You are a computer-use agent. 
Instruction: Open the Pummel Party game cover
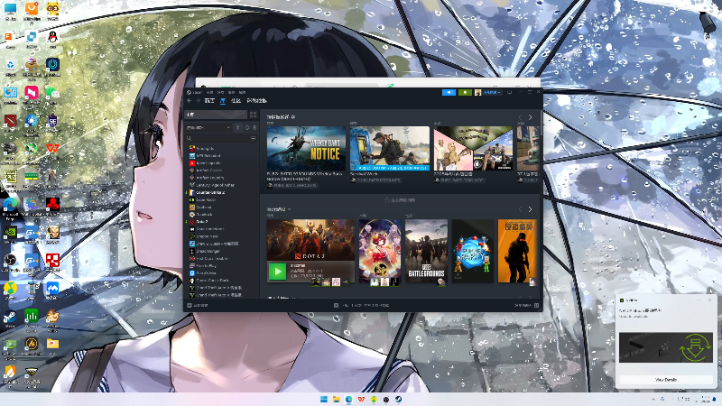473,251
